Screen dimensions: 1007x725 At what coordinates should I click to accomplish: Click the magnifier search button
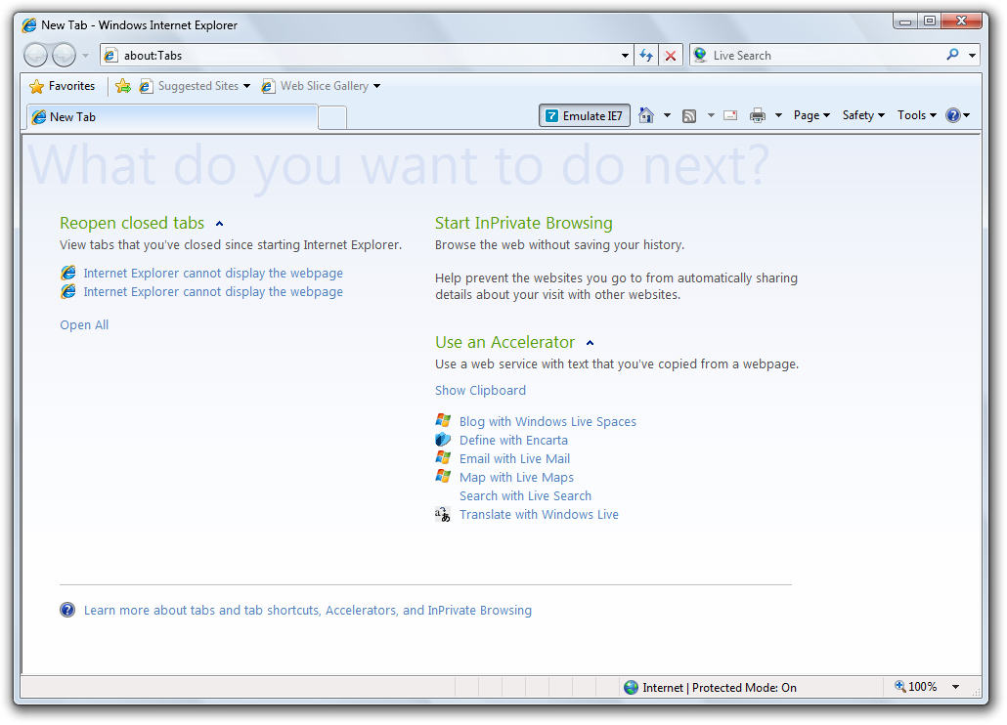[953, 55]
